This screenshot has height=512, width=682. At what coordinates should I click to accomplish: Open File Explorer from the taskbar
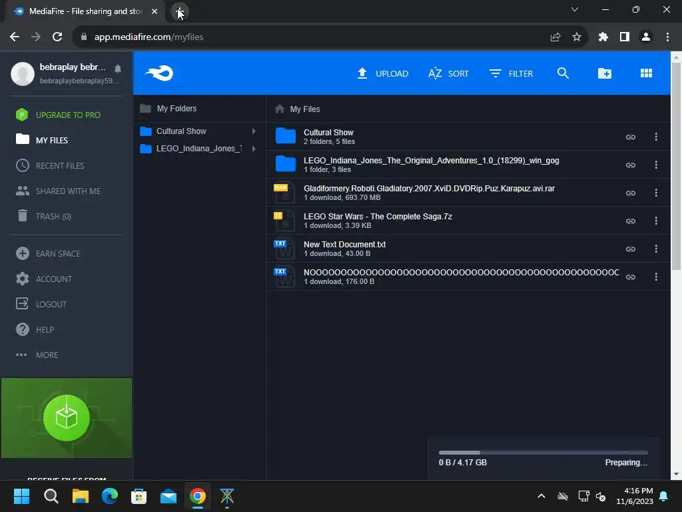point(81,496)
